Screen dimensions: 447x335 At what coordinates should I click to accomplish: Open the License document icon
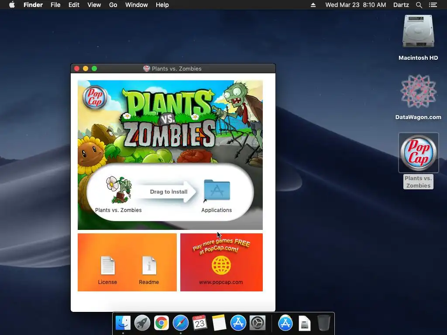pos(108,265)
